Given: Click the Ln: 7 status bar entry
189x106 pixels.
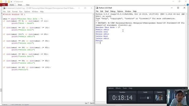Looking at the screenshot, I should 87,103.
